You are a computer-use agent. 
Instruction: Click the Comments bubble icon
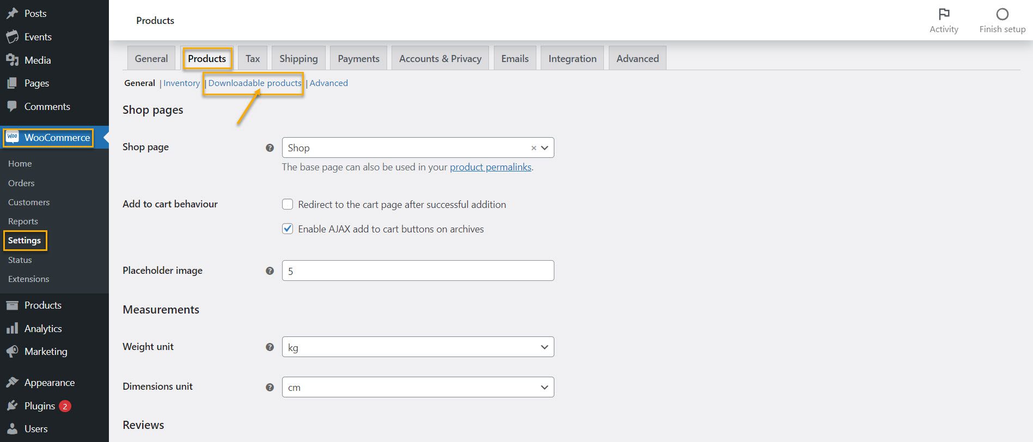pyautogui.click(x=12, y=107)
